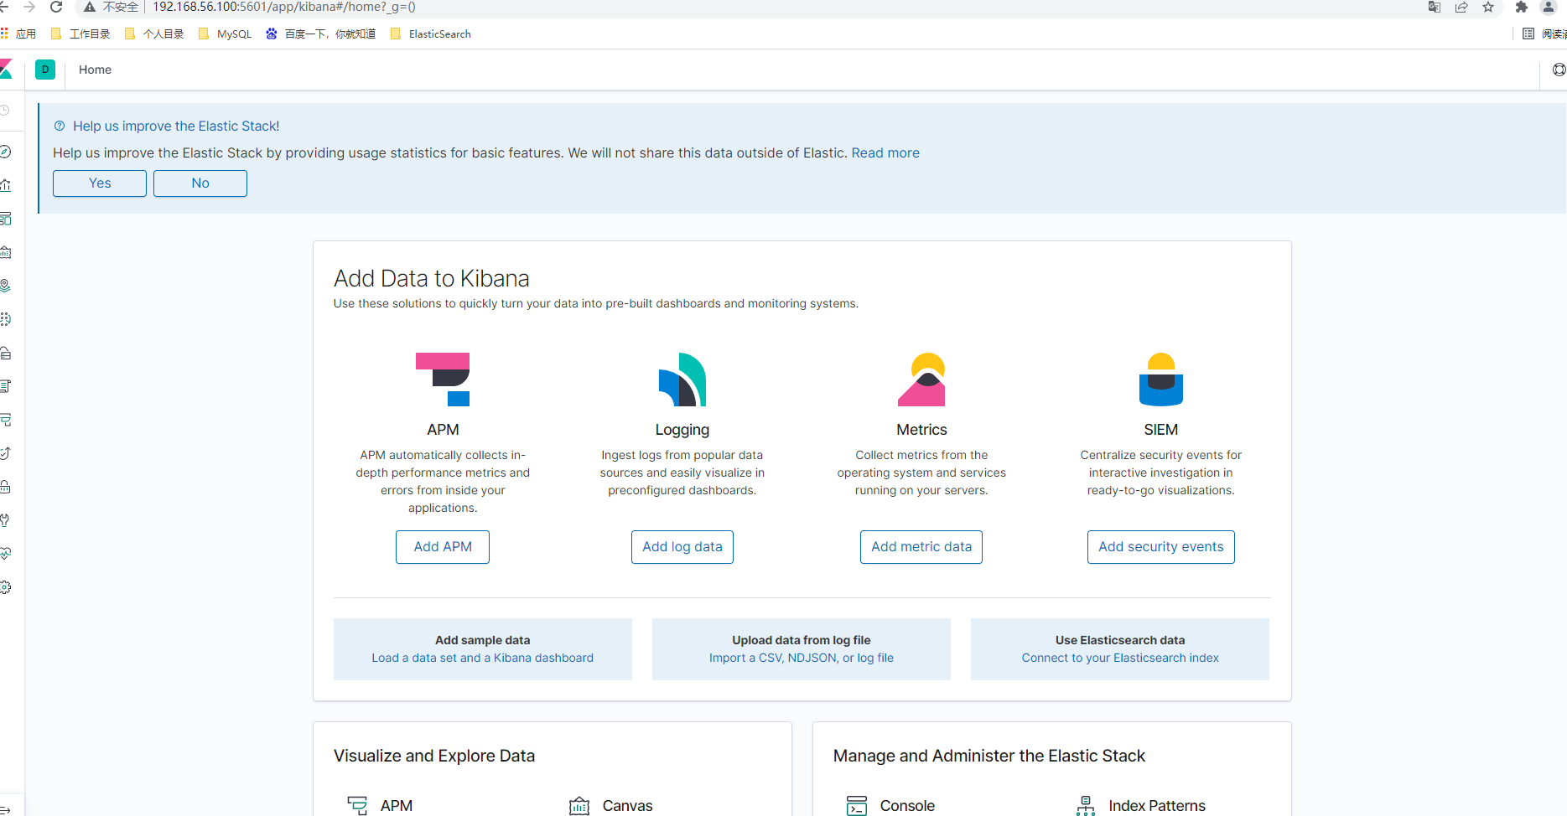Select the Home breadcrumb tab
1567x816 pixels.
tap(95, 70)
